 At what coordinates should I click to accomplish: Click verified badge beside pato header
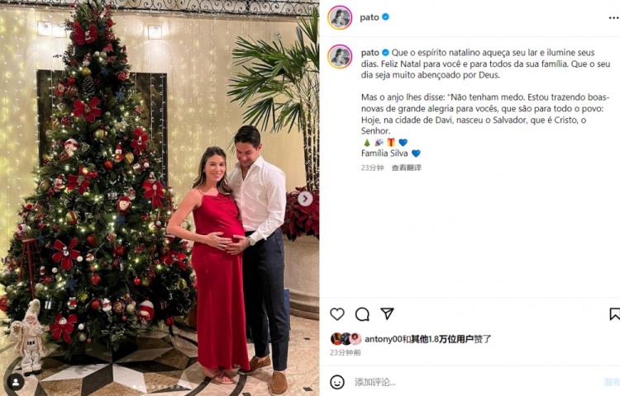(x=385, y=17)
